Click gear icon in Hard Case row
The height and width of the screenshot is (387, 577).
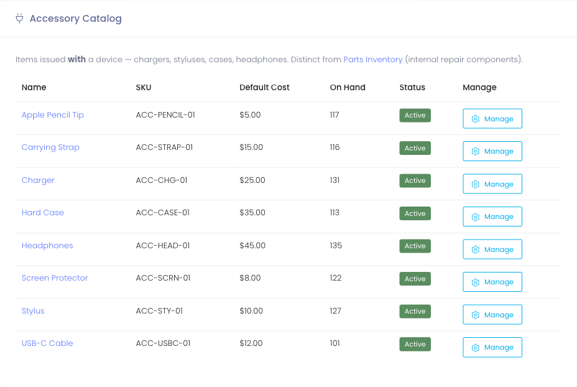pos(476,217)
